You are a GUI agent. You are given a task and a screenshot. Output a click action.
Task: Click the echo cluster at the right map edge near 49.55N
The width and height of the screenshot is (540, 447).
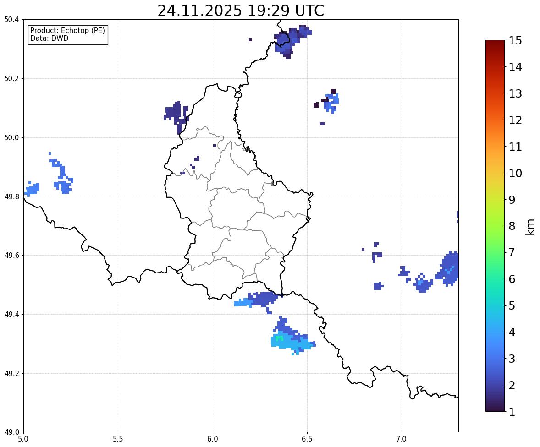[x=448, y=269]
